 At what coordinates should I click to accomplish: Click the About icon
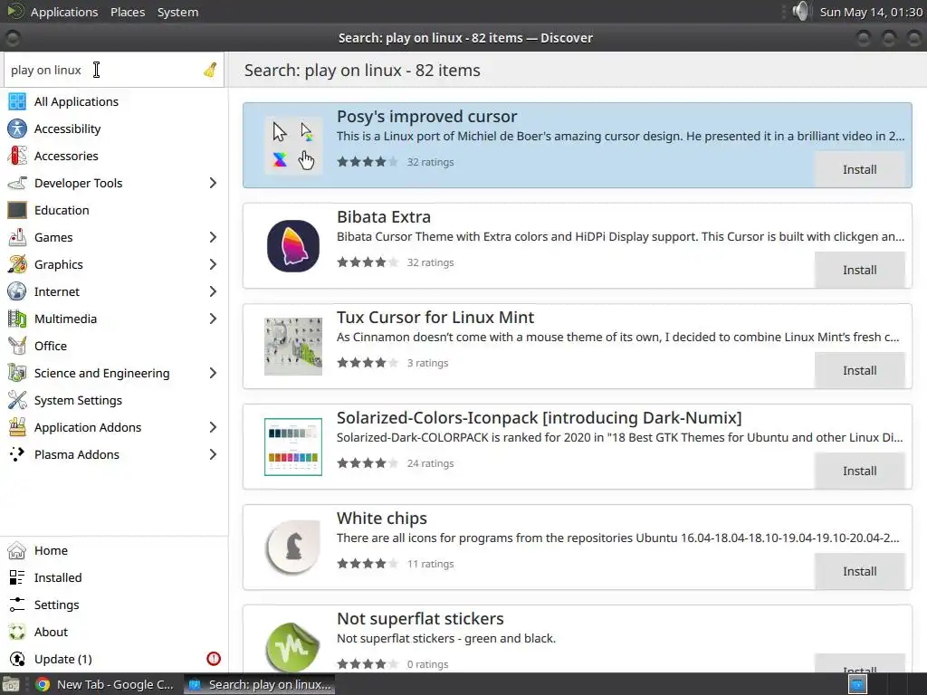coord(17,632)
